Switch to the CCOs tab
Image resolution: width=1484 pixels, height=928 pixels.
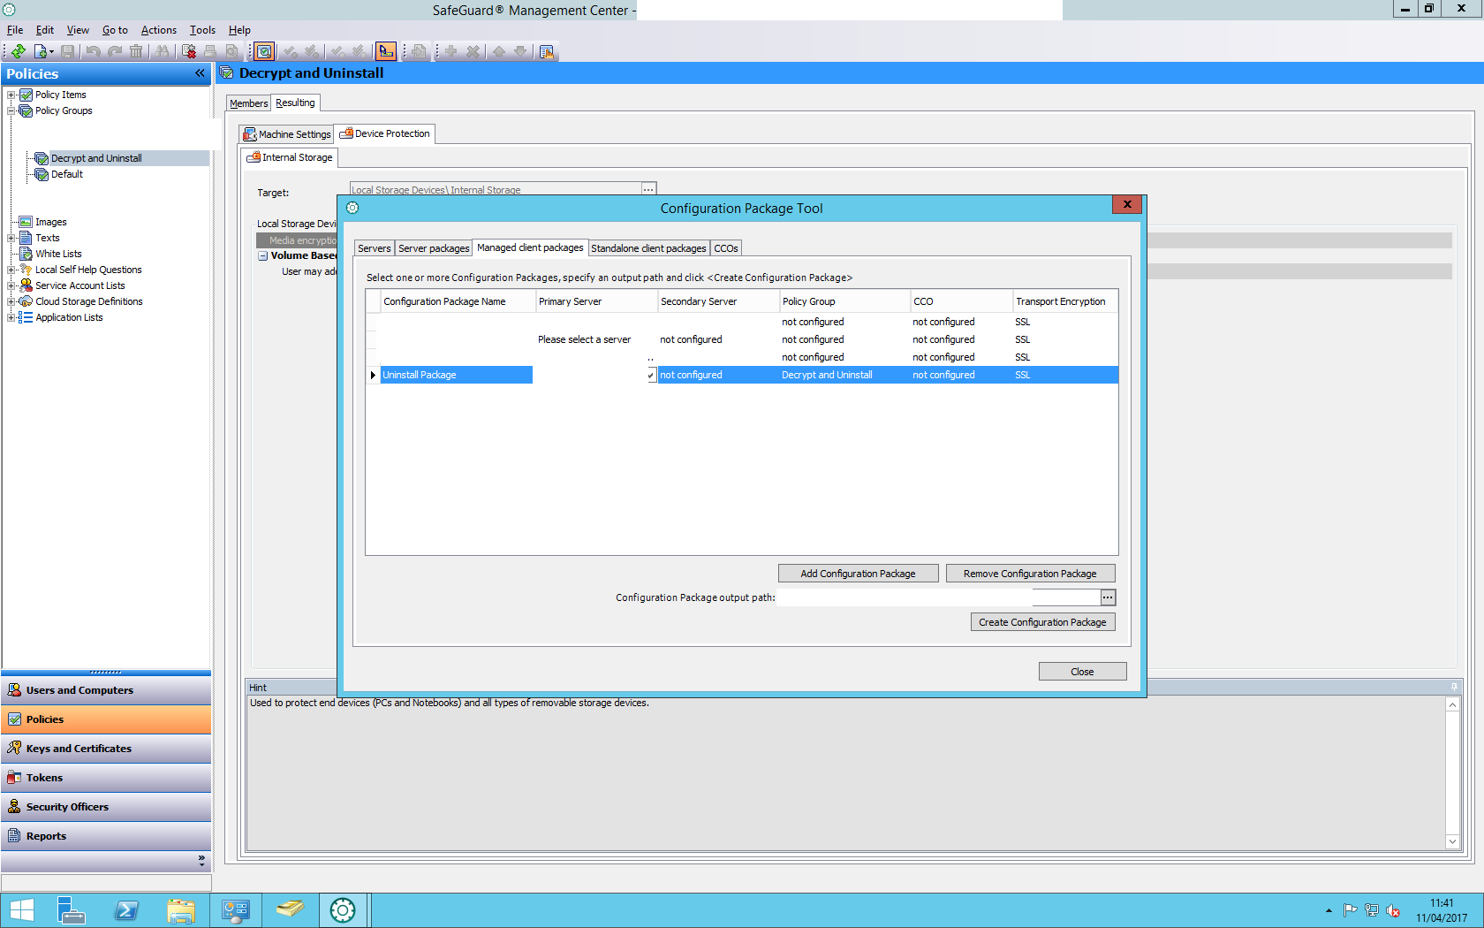pyautogui.click(x=726, y=248)
